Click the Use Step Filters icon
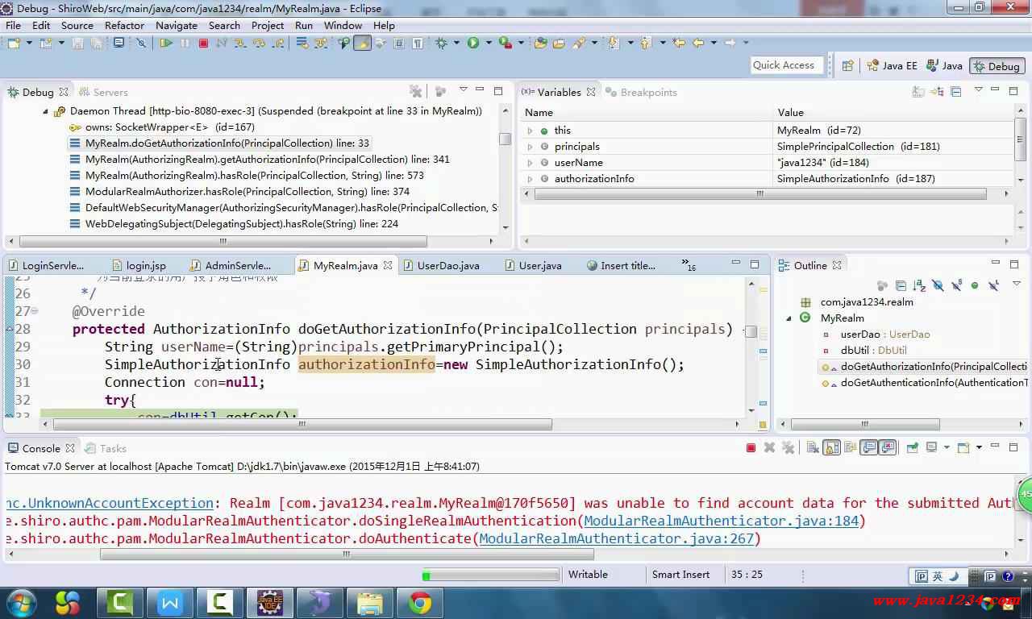 click(x=320, y=43)
